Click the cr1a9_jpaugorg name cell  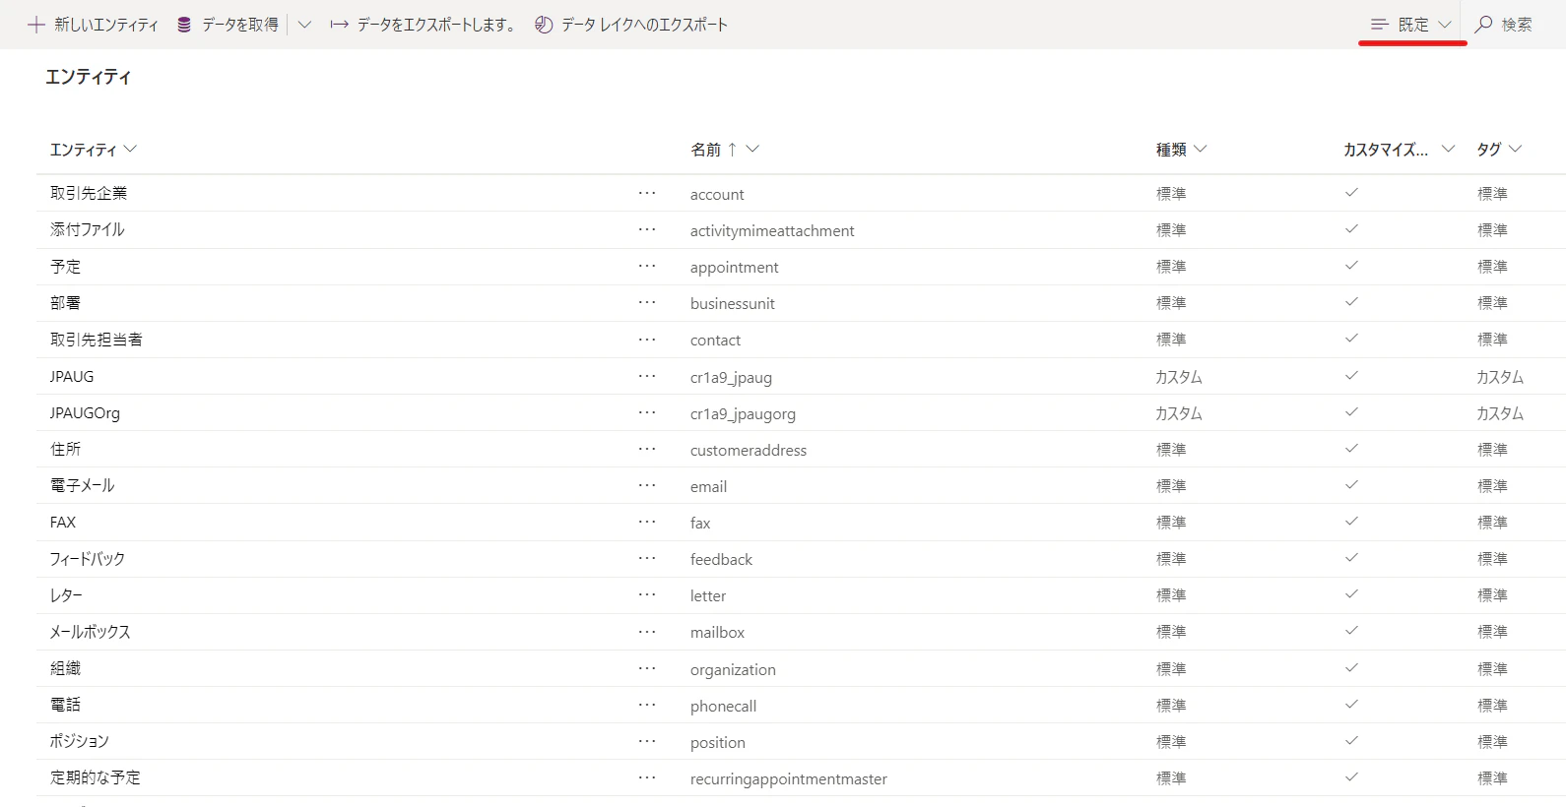click(x=743, y=414)
